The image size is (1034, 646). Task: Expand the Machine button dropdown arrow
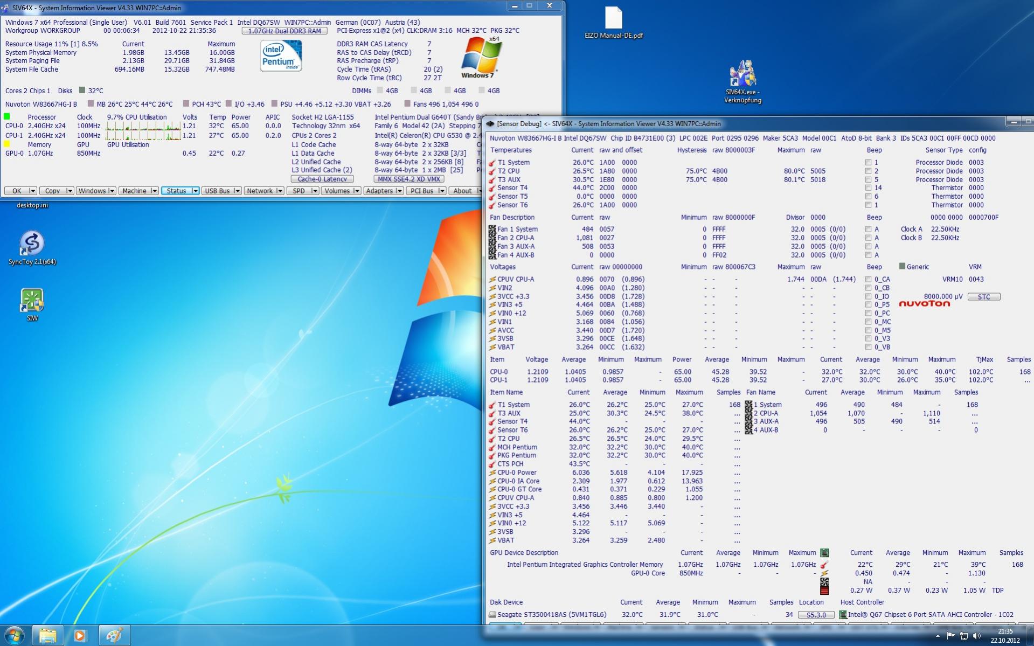click(154, 191)
